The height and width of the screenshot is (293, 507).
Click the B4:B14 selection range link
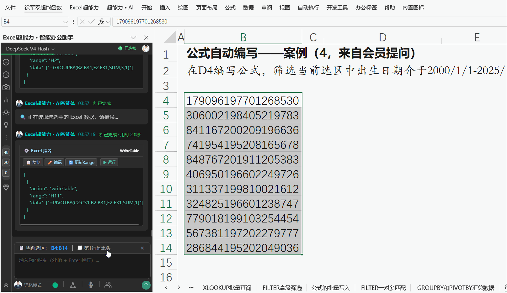click(x=59, y=248)
